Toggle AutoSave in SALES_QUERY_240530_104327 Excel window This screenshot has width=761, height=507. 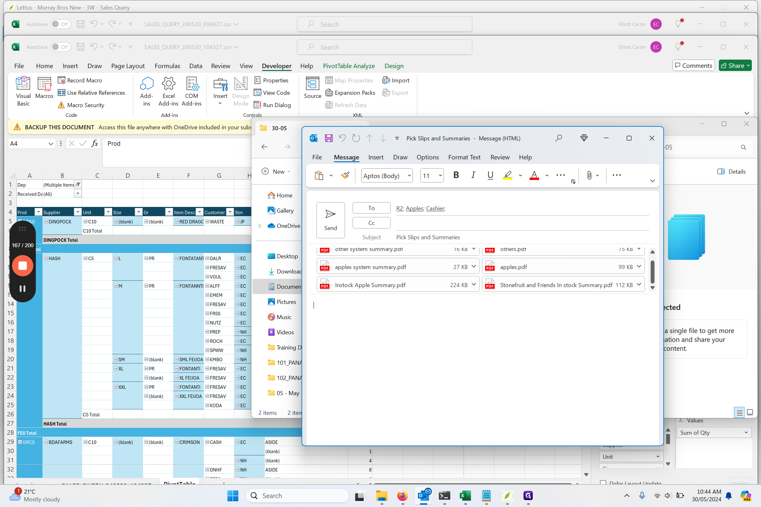pyautogui.click(x=61, y=47)
